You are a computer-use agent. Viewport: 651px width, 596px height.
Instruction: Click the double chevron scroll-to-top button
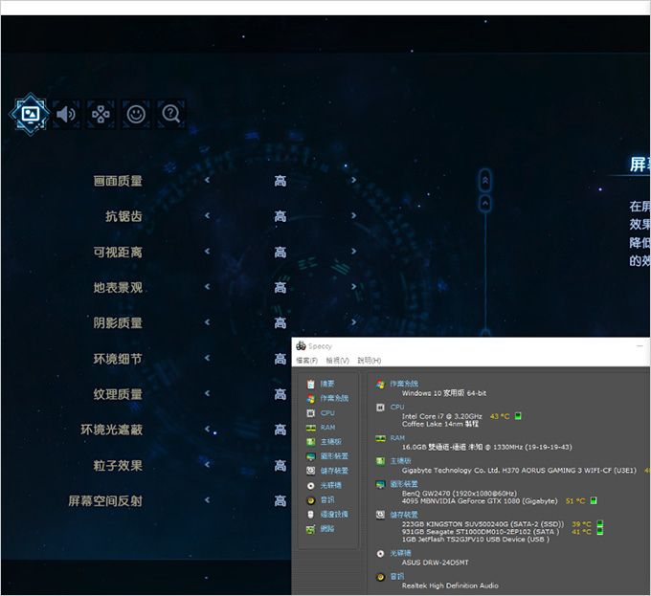[x=485, y=181]
